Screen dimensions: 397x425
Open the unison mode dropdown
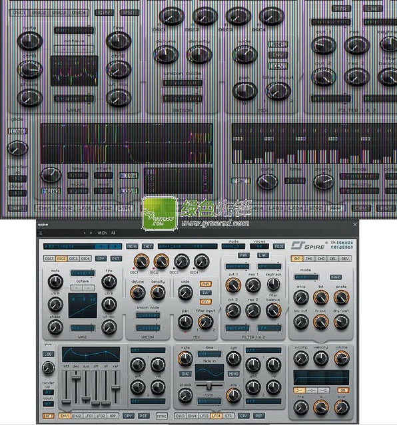pyautogui.click(x=148, y=315)
